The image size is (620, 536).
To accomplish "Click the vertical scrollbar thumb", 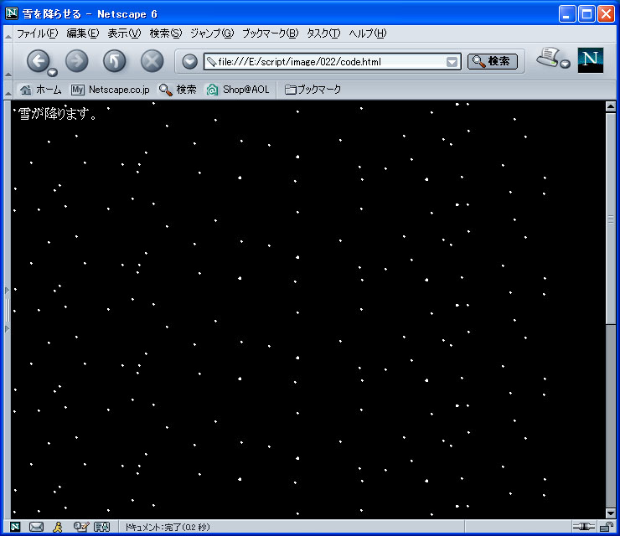I will tap(611, 219).
